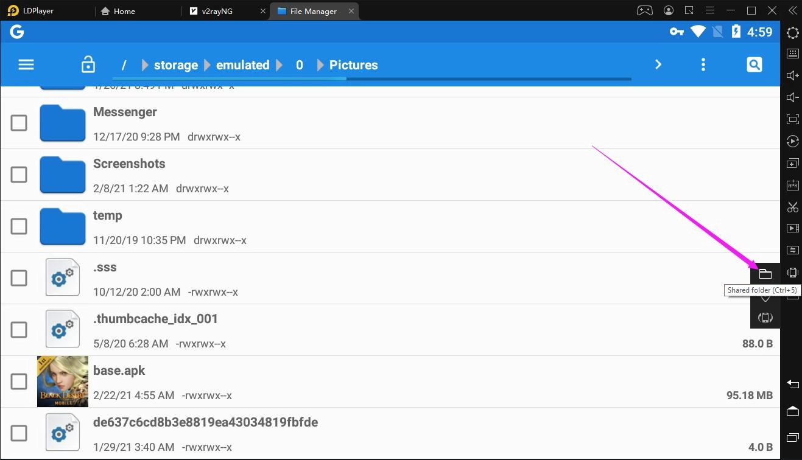Screen dimensions: 802x460
Task: Click the forward chevron in the path bar
Action: click(x=658, y=64)
